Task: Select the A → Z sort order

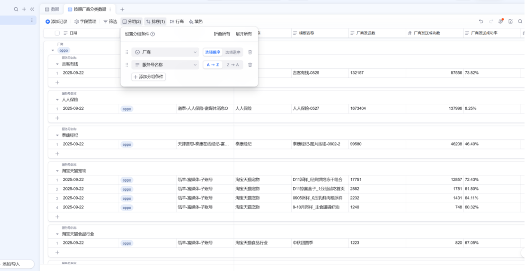Action: click(x=213, y=65)
